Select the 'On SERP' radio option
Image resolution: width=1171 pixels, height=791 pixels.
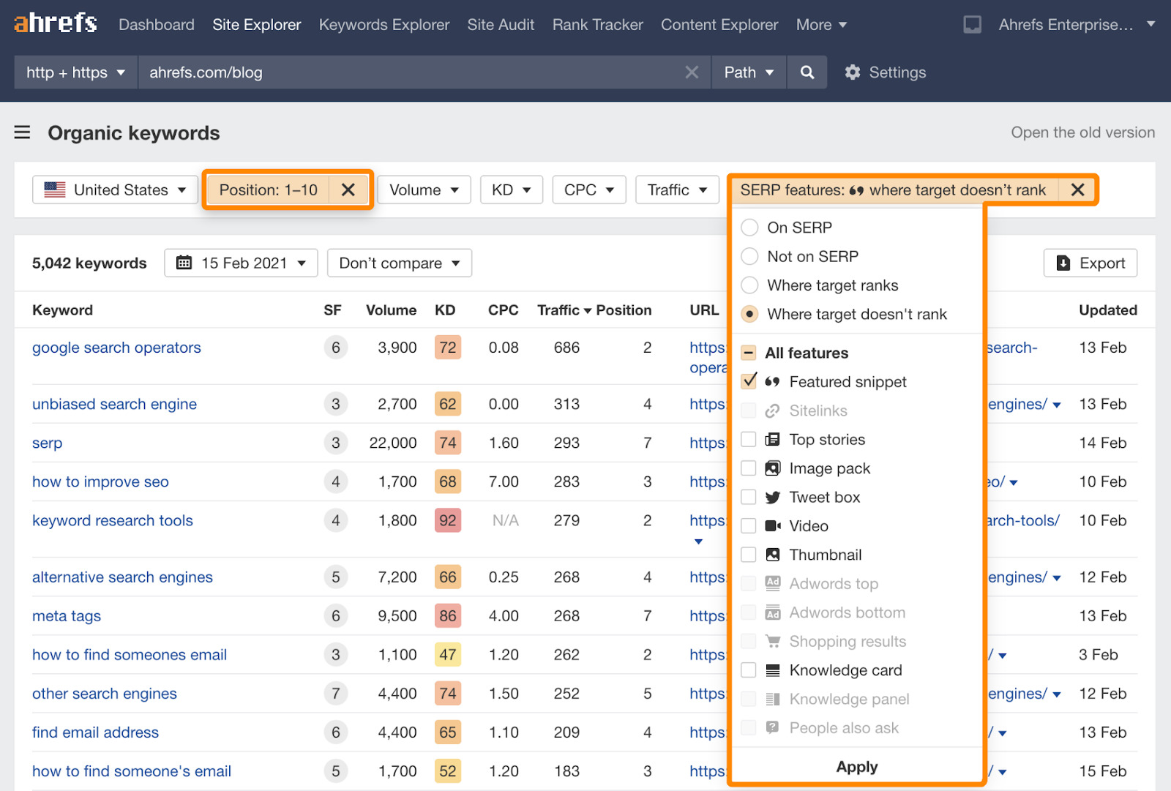[749, 228]
